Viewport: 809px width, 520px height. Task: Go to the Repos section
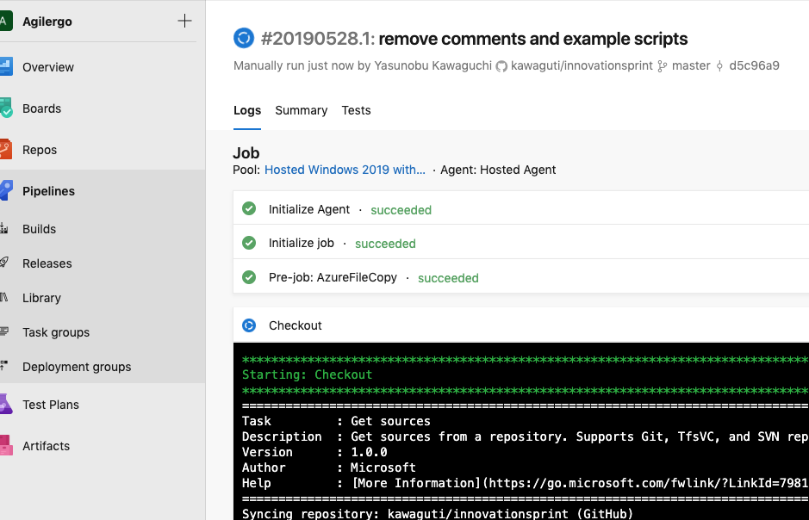coord(40,150)
